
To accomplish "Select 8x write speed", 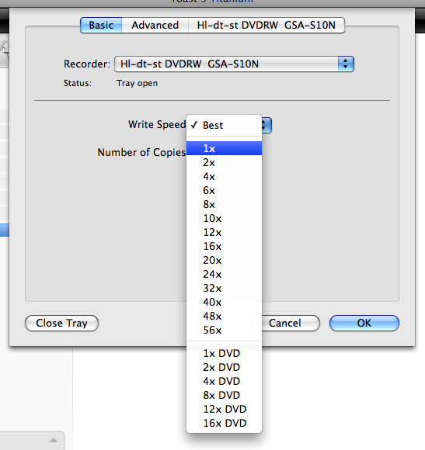I will [x=224, y=204].
